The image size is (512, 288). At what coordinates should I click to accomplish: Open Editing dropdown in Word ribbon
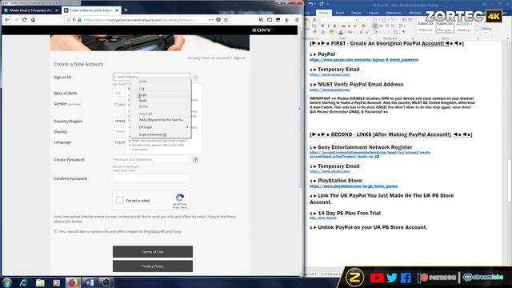(486, 30)
